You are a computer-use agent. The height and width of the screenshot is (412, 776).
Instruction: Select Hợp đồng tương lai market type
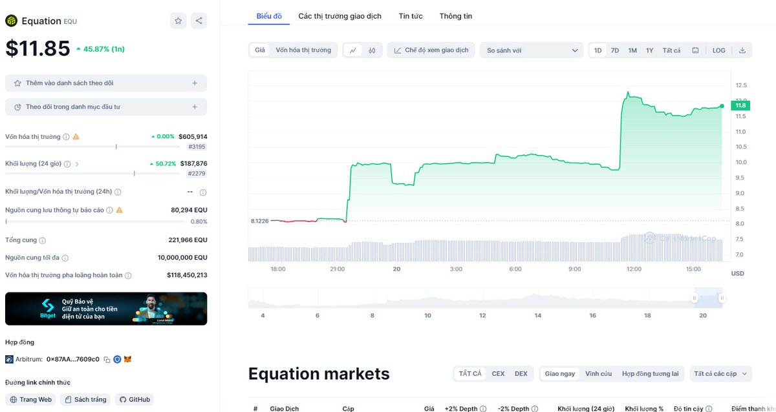(x=651, y=373)
